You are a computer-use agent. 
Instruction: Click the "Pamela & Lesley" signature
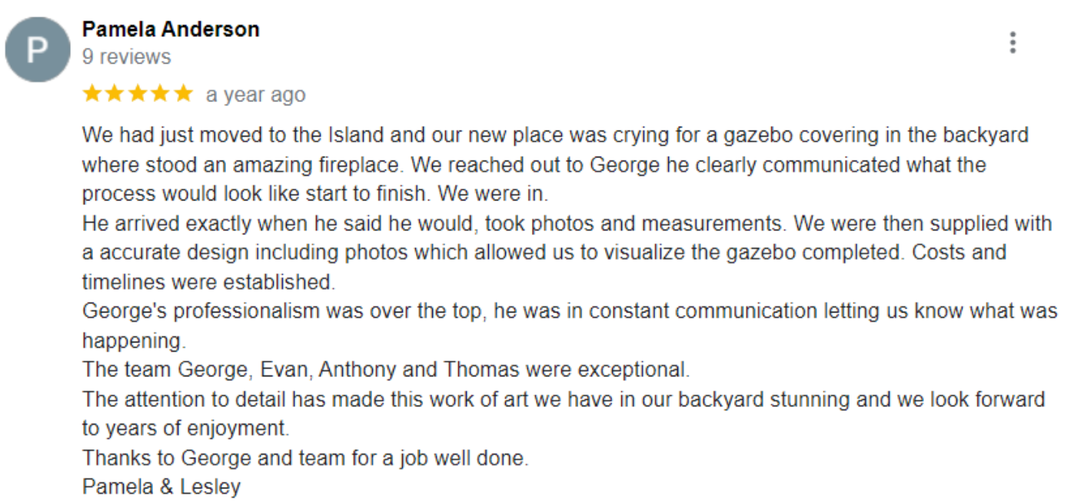pyautogui.click(x=161, y=487)
